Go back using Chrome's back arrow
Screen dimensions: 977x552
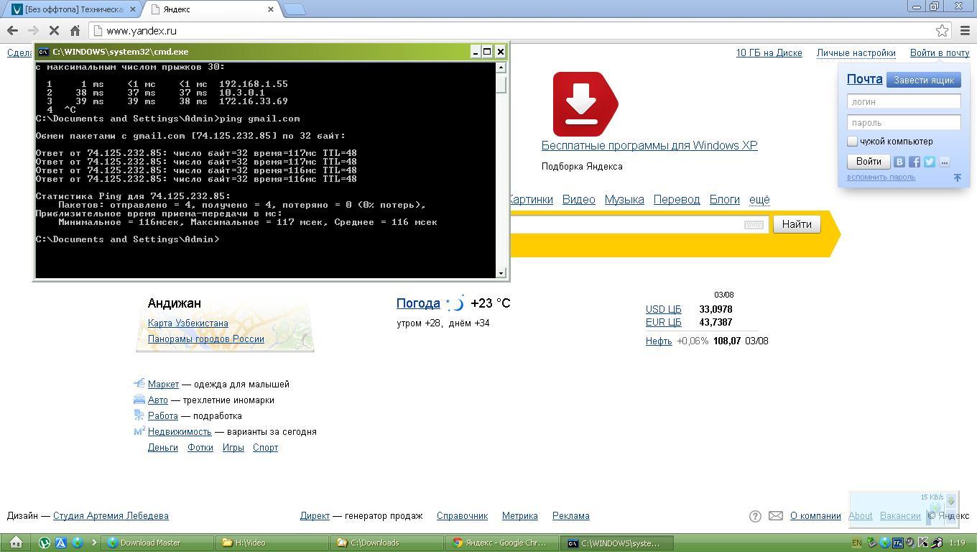(x=12, y=31)
